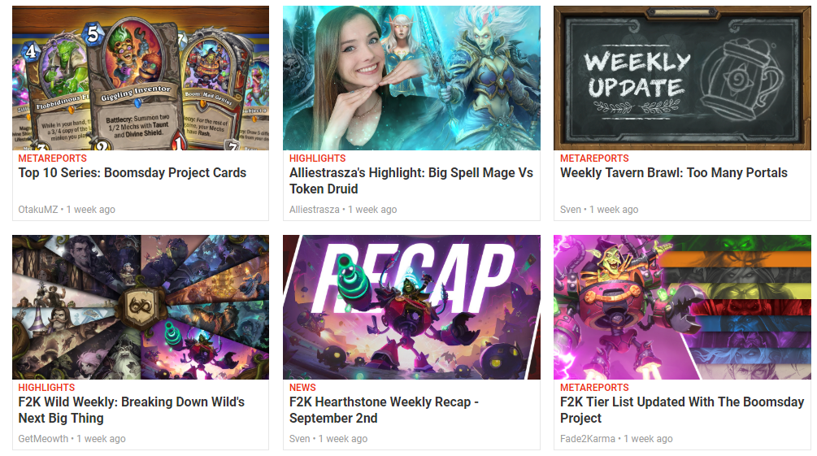Click the F2K Tier List thumbnail image

click(682, 307)
